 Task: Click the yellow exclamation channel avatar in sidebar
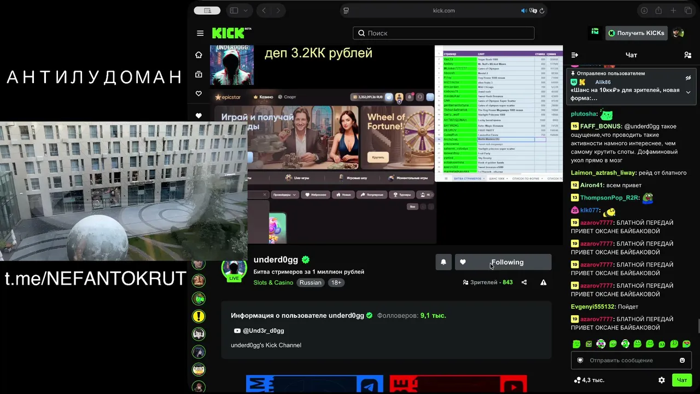click(199, 316)
